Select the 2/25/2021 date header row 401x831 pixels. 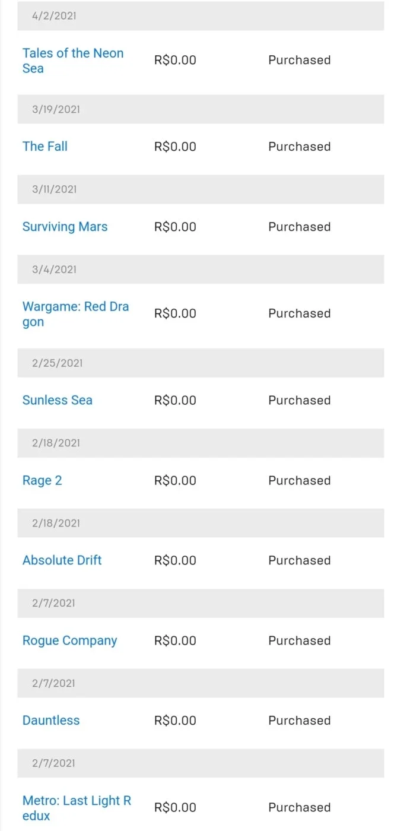coord(200,363)
